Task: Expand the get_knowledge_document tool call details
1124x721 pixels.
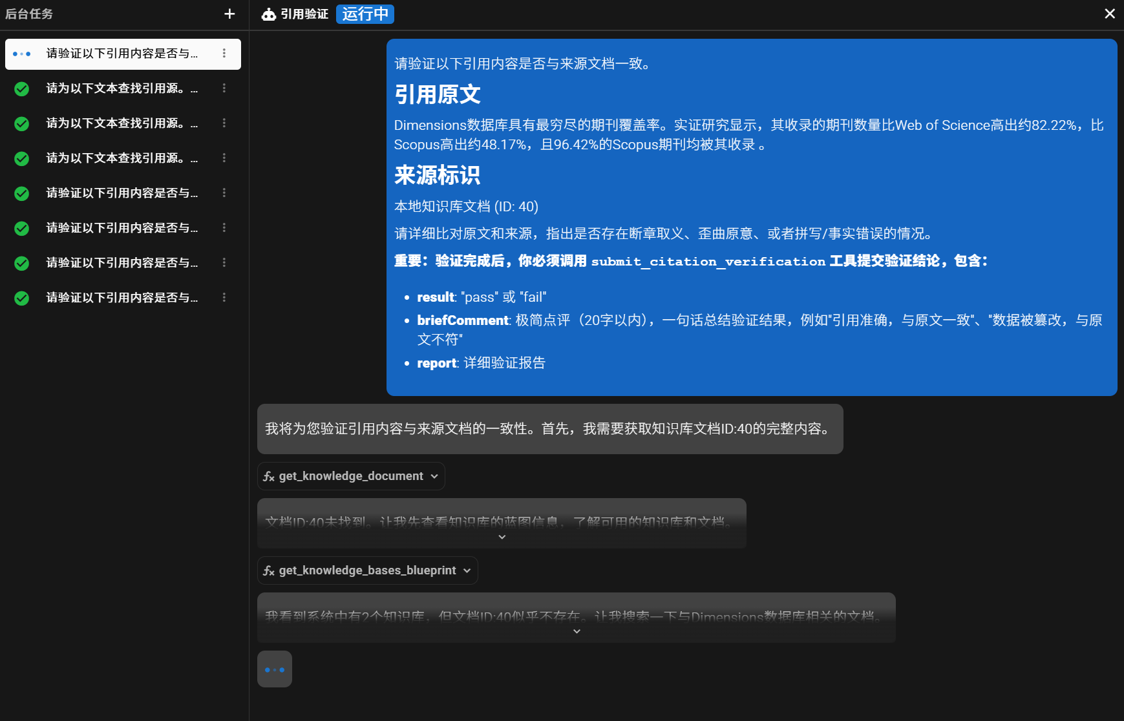Action: 433,476
